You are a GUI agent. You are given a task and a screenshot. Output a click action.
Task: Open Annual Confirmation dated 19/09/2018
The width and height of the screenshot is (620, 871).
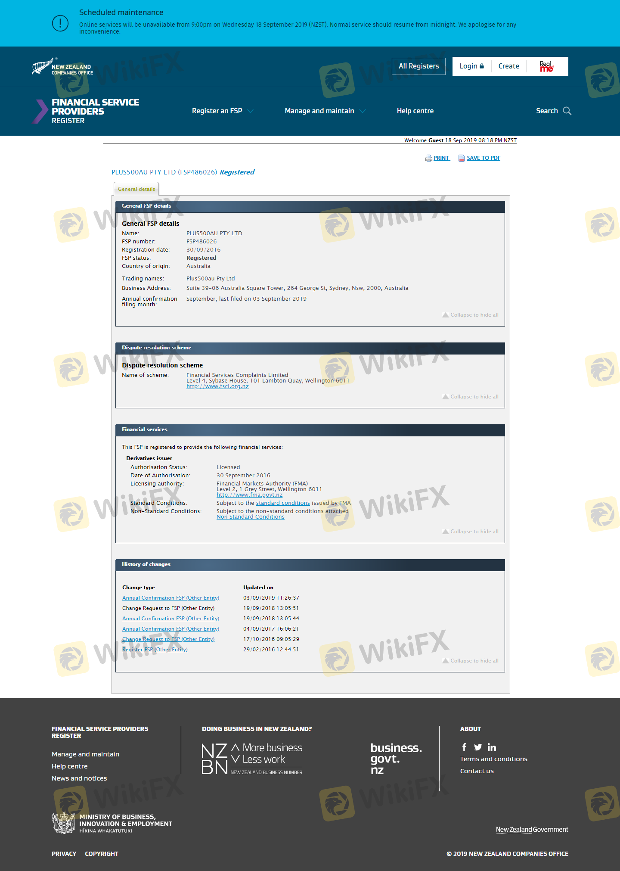pos(170,619)
